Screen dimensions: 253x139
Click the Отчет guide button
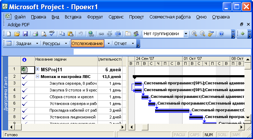point(121,43)
